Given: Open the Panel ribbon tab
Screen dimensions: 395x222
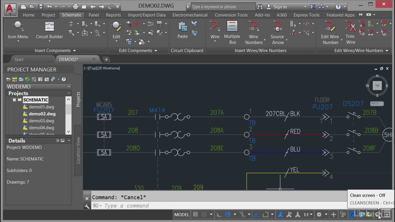Looking at the screenshot, I should point(94,15).
